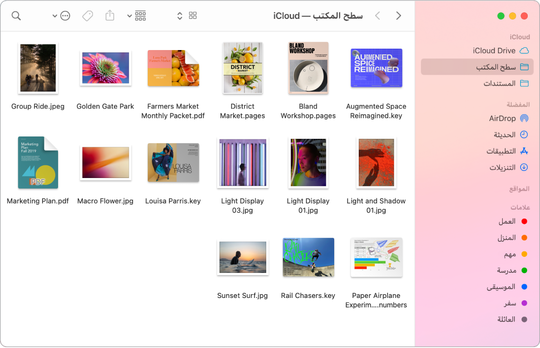Open the Sunset Surf.jpg thumbnail
Viewport: 540px width, 348px height.
pos(243,257)
